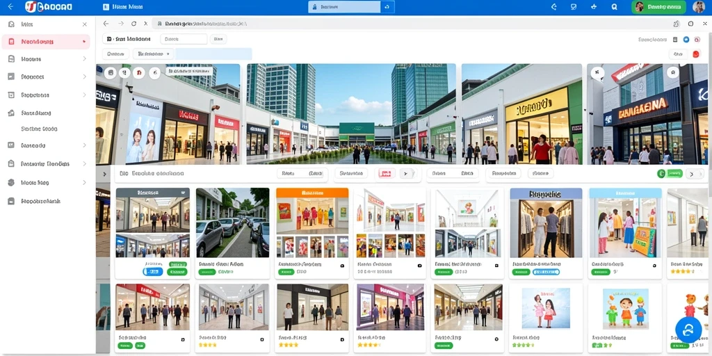This screenshot has height=356, width=712.
Task: Open the round user avatar at header end
Action: [x=698, y=7]
